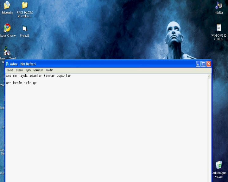Close the Adsız - Not Defteri window

209,64
